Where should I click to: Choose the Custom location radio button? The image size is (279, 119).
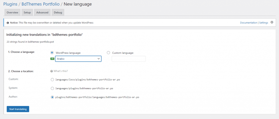52,80
